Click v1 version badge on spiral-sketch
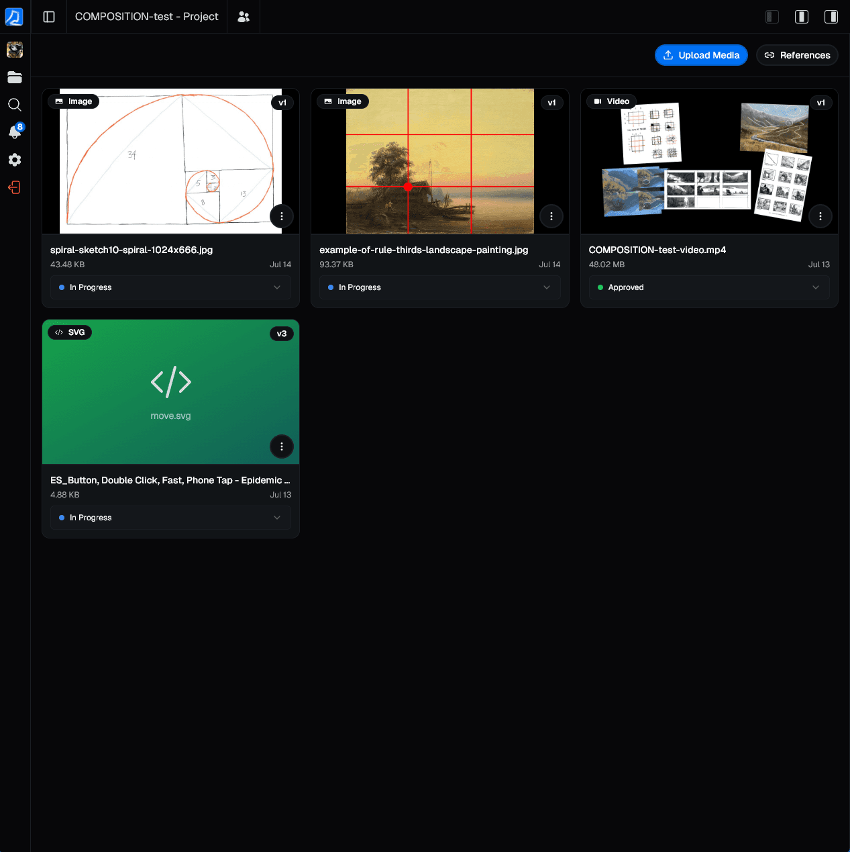 click(x=282, y=103)
